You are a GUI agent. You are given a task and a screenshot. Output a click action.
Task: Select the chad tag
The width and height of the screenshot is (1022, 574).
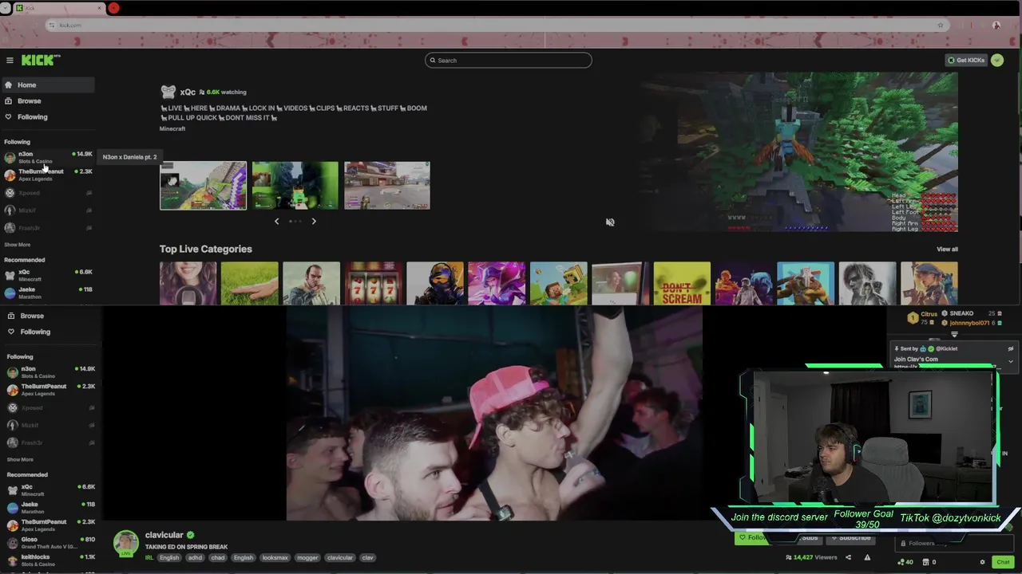(x=218, y=557)
